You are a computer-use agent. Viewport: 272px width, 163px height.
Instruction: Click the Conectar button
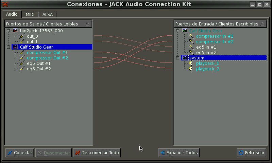click(x=20, y=152)
